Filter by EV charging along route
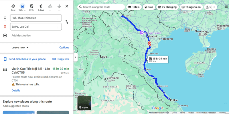Viewport: 229px width, 114px height. 167,7
